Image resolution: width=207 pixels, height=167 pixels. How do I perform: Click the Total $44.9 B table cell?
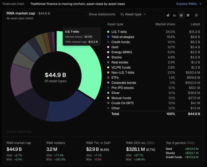pyautogui.click(x=194, y=114)
